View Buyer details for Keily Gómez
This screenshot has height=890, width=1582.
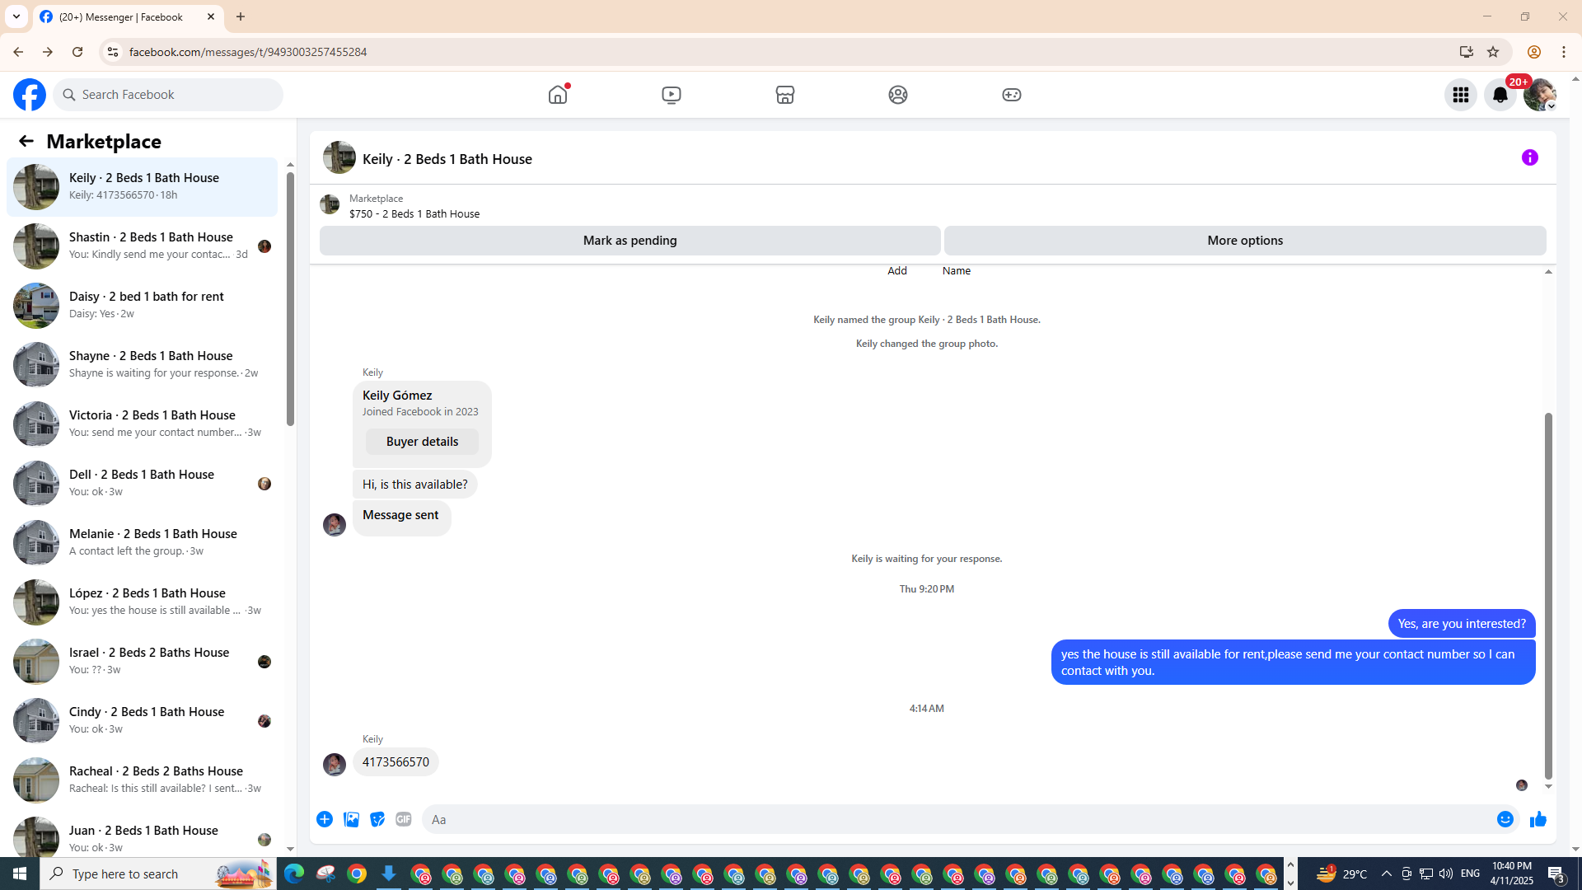pos(422,442)
